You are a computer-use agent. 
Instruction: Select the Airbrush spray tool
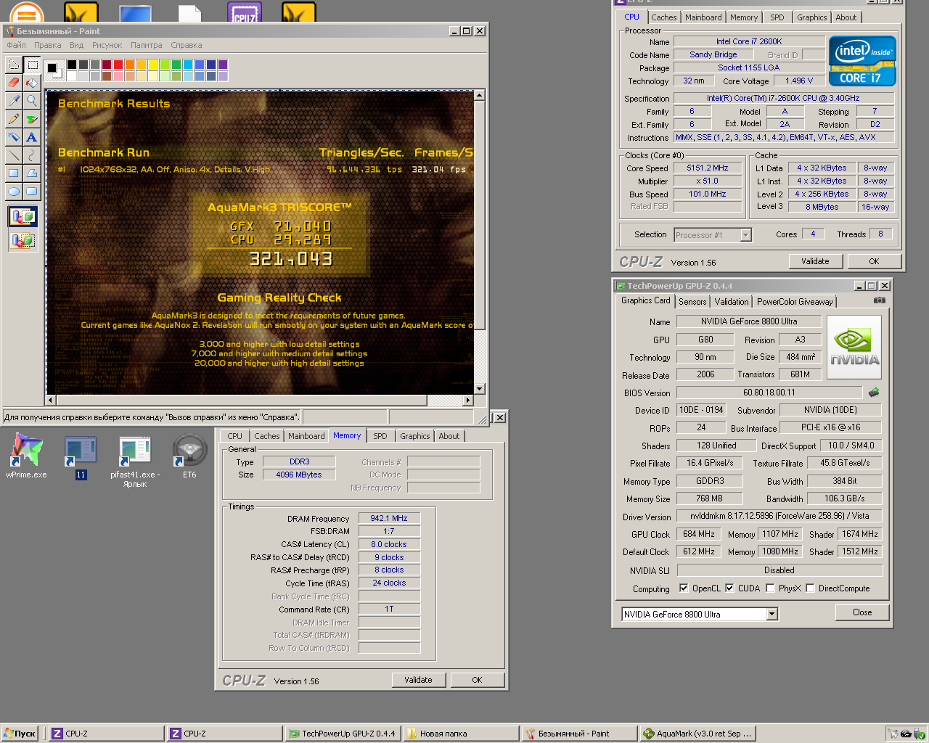[13, 137]
